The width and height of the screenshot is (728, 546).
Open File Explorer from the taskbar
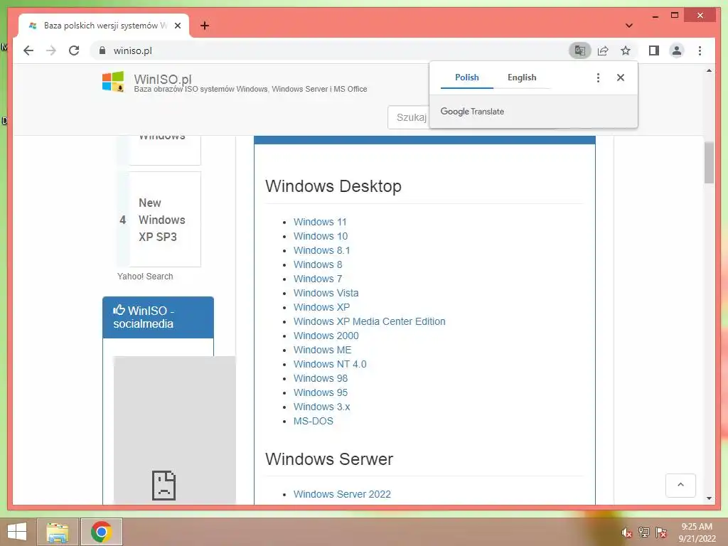click(x=57, y=532)
